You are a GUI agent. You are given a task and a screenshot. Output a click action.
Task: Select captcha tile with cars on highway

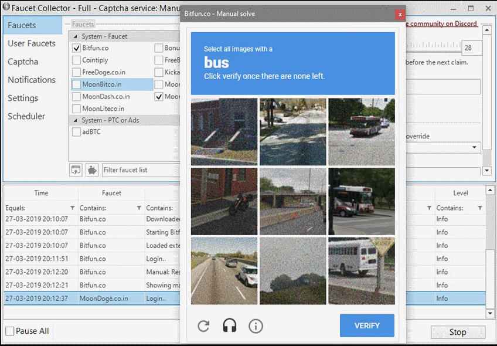(x=224, y=271)
